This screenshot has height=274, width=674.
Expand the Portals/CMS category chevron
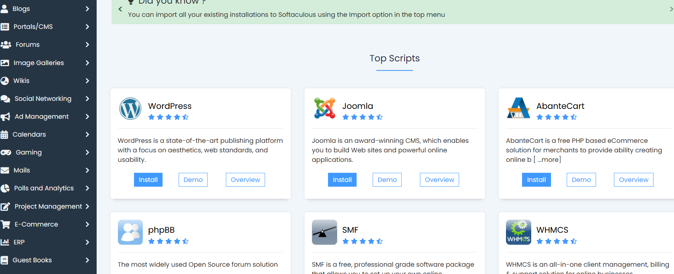click(87, 27)
